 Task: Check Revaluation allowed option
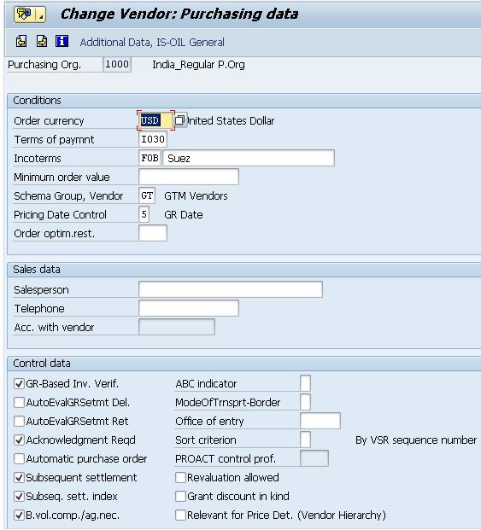[180, 477]
